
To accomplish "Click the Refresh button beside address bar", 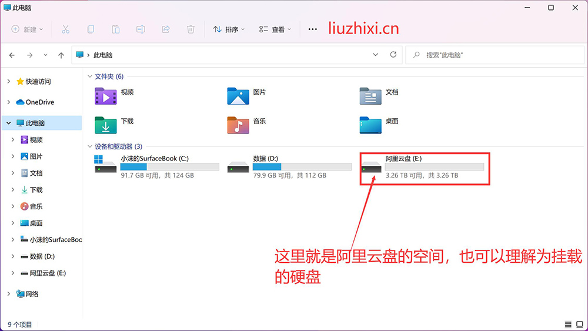I will click(393, 55).
